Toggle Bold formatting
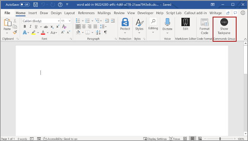The width and height of the screenshot is (248, 141). click(x=25, y=27)
